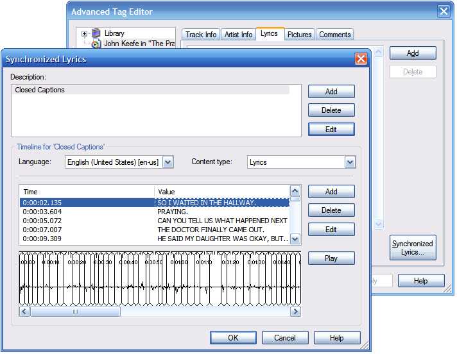Image resolution: width=457 pixels, height=354 pixels.
Task: Click OK in Synchronized Lyrics dialog
Action: (233, 338)
